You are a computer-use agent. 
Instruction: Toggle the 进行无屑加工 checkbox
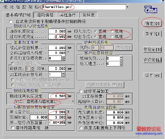(x=81, y=91)
